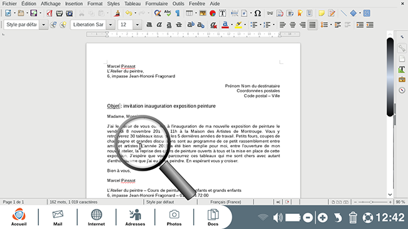The width and height of the screenshot is (408, 229).
Task: Open Find and Replace magnifier icon
Action: point(158,13)
